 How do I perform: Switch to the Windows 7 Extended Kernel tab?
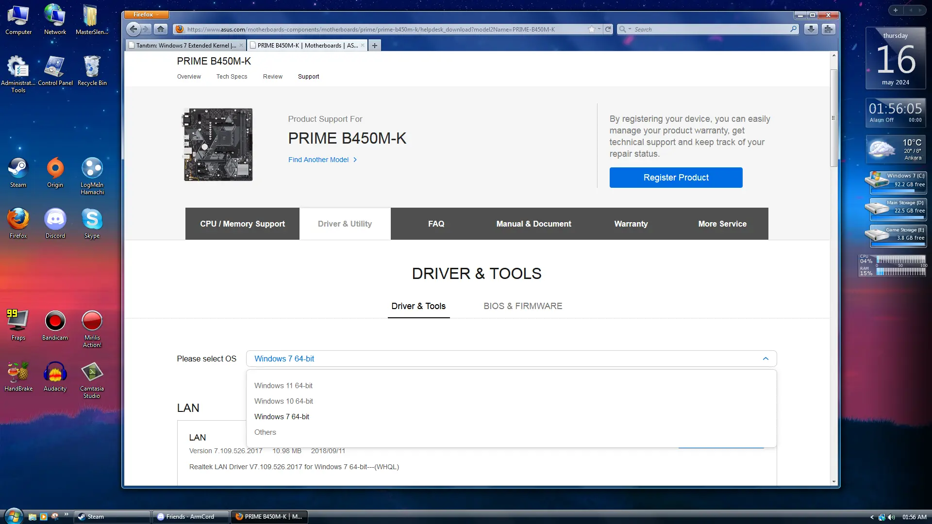pos(186,45)
